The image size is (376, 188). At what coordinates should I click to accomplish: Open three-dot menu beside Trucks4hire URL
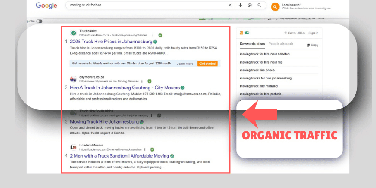153,35
